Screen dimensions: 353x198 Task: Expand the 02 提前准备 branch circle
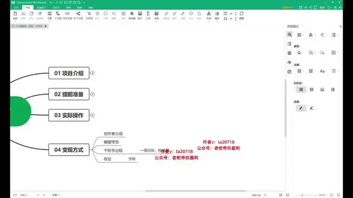(92, 94)
